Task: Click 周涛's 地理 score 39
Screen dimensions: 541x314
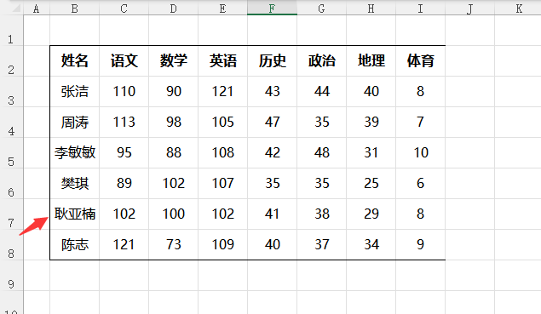Action: click(x=371, y=122)
